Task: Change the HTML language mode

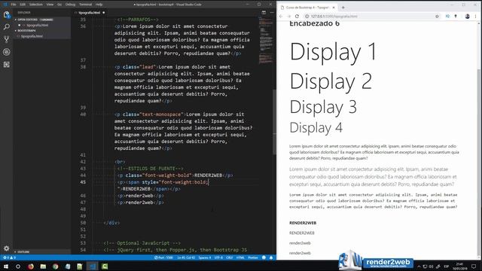Action: click(x=240, y=257)
